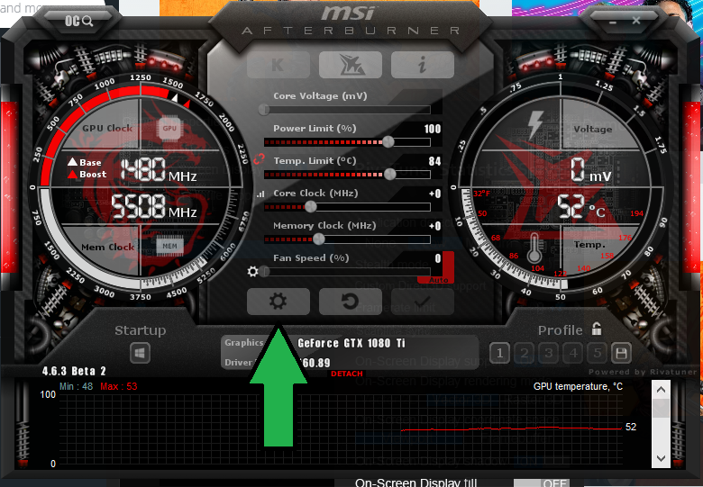Image resolution: width=703 pixels, height=487 pixels.
Task: Adjust the Core Clock slider handle
Action: 310,206
